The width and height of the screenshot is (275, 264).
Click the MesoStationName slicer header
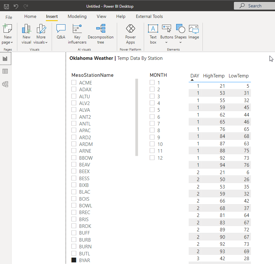pos(92,75)
